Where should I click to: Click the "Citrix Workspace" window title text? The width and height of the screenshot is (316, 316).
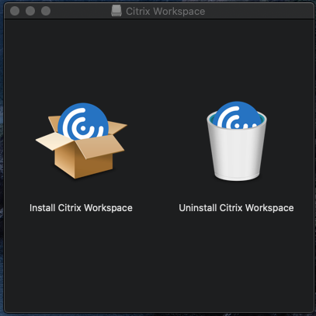tap(165, 12)
